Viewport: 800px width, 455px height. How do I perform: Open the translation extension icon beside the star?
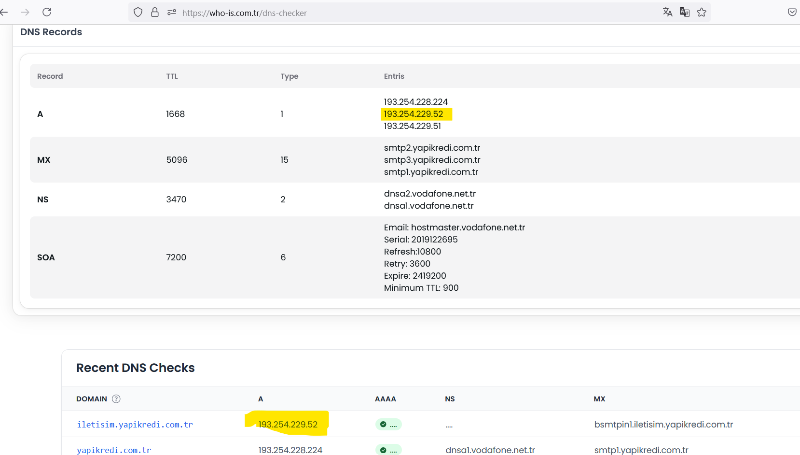coord(685,12)
